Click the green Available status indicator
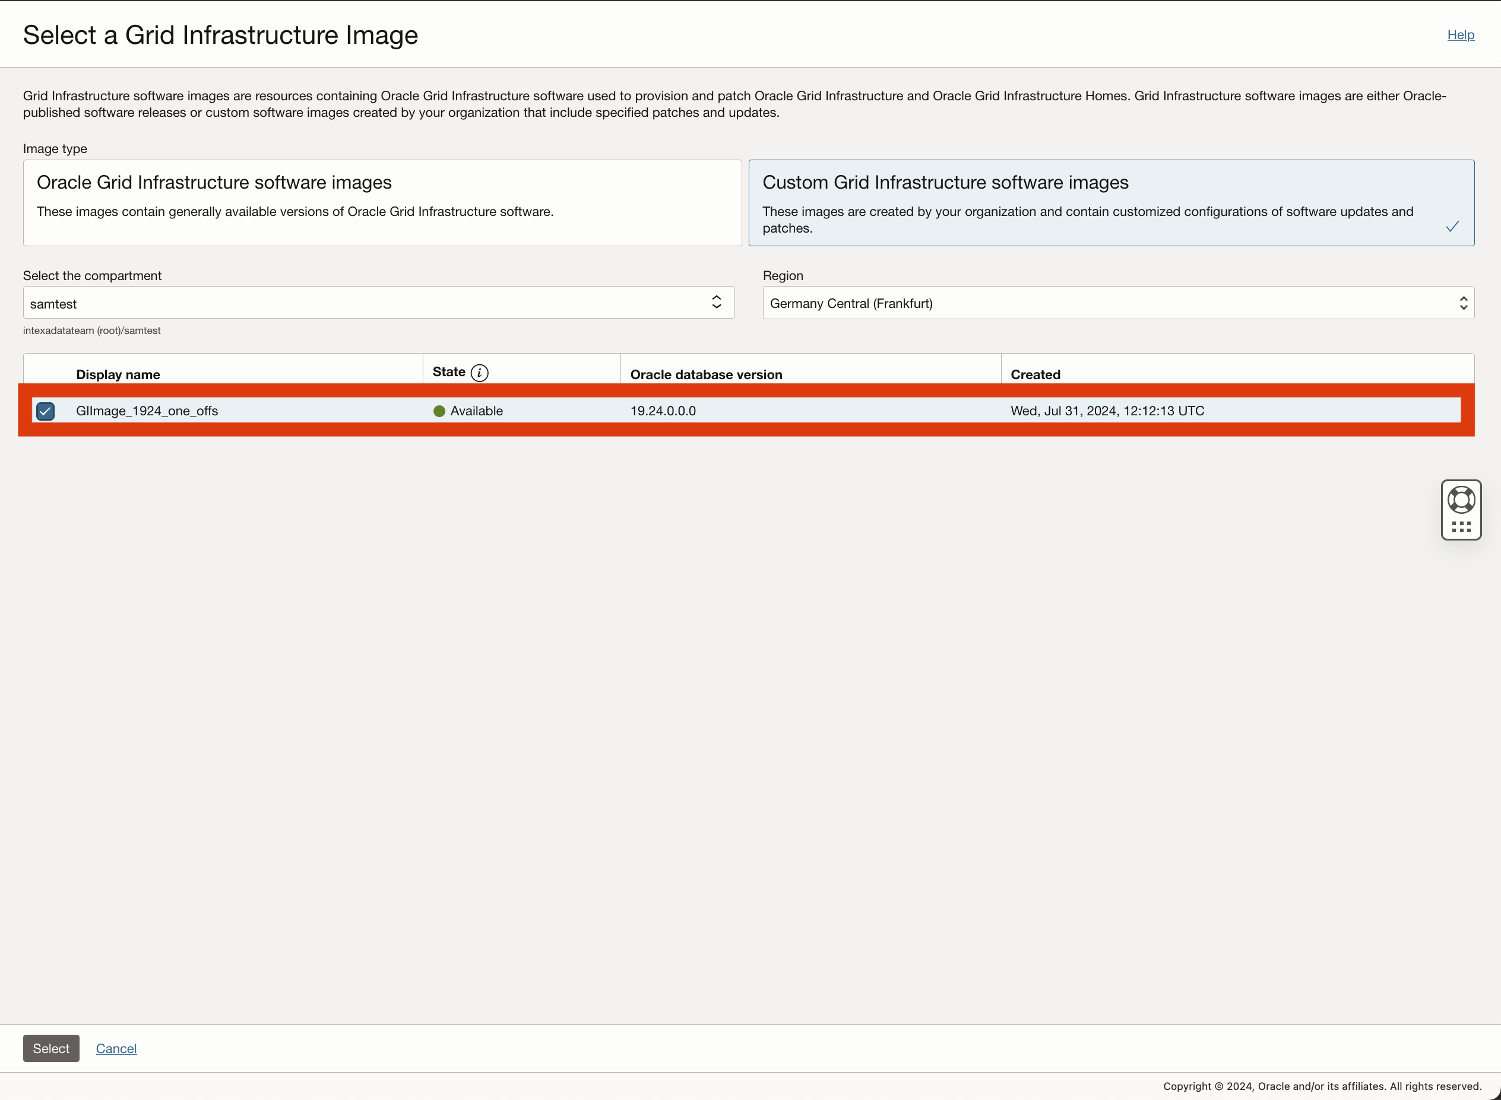This screenshot has height=1100, width=1501. (x=439, y=411)
